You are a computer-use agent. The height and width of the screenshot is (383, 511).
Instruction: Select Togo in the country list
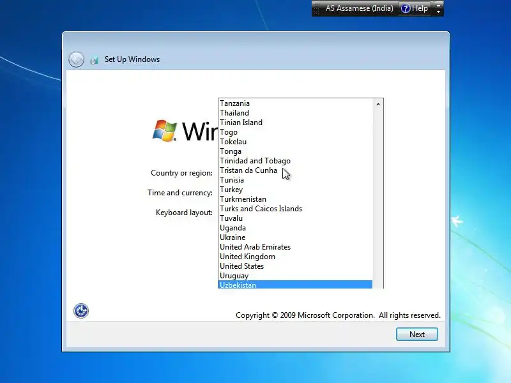point(295,132)
